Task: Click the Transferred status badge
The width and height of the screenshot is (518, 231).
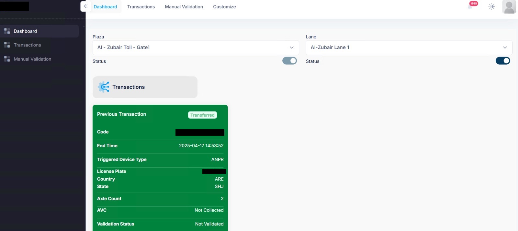Action: tap(202, 115)
